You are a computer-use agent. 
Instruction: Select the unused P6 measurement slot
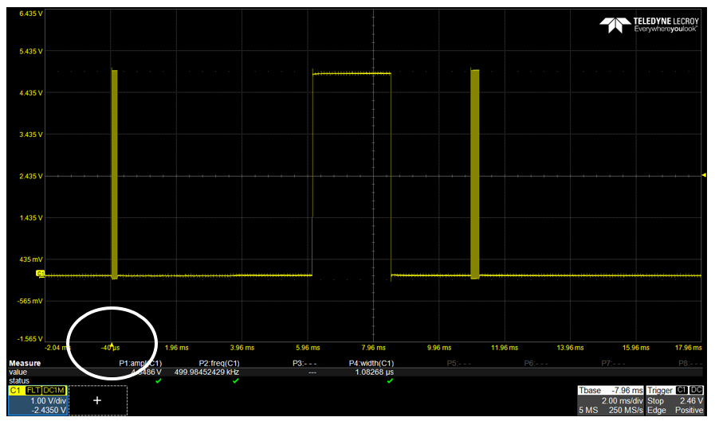click(536, 363)
